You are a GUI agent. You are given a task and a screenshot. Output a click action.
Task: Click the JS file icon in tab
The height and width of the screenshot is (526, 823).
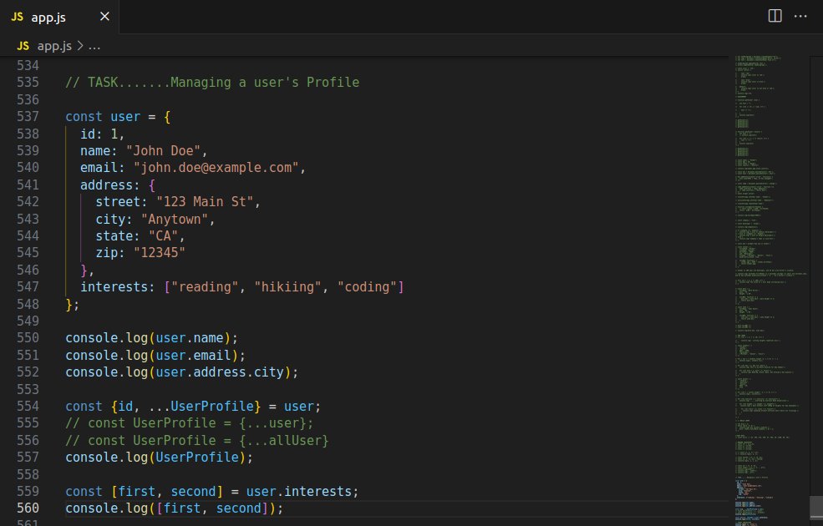pyautogui.click(x=17, y=17)
